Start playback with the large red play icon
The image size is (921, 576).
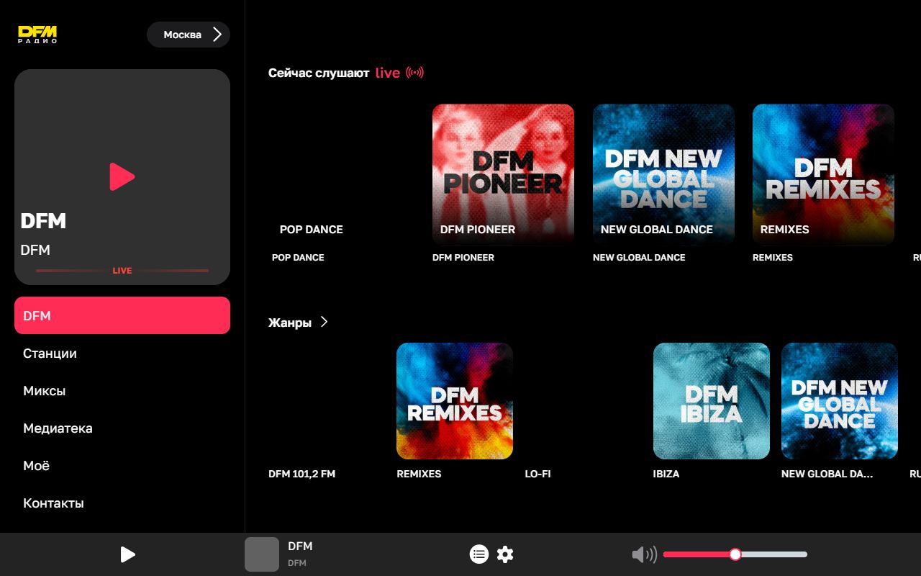[122, 176]
